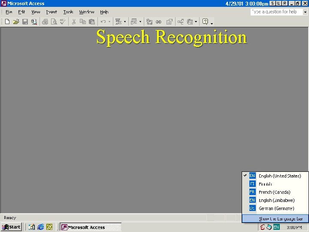The width and height of the screenshot is (309, 232).
Task: Click the OfficeLinks icon
Action: pyautogui.click(x=118, y=21)
